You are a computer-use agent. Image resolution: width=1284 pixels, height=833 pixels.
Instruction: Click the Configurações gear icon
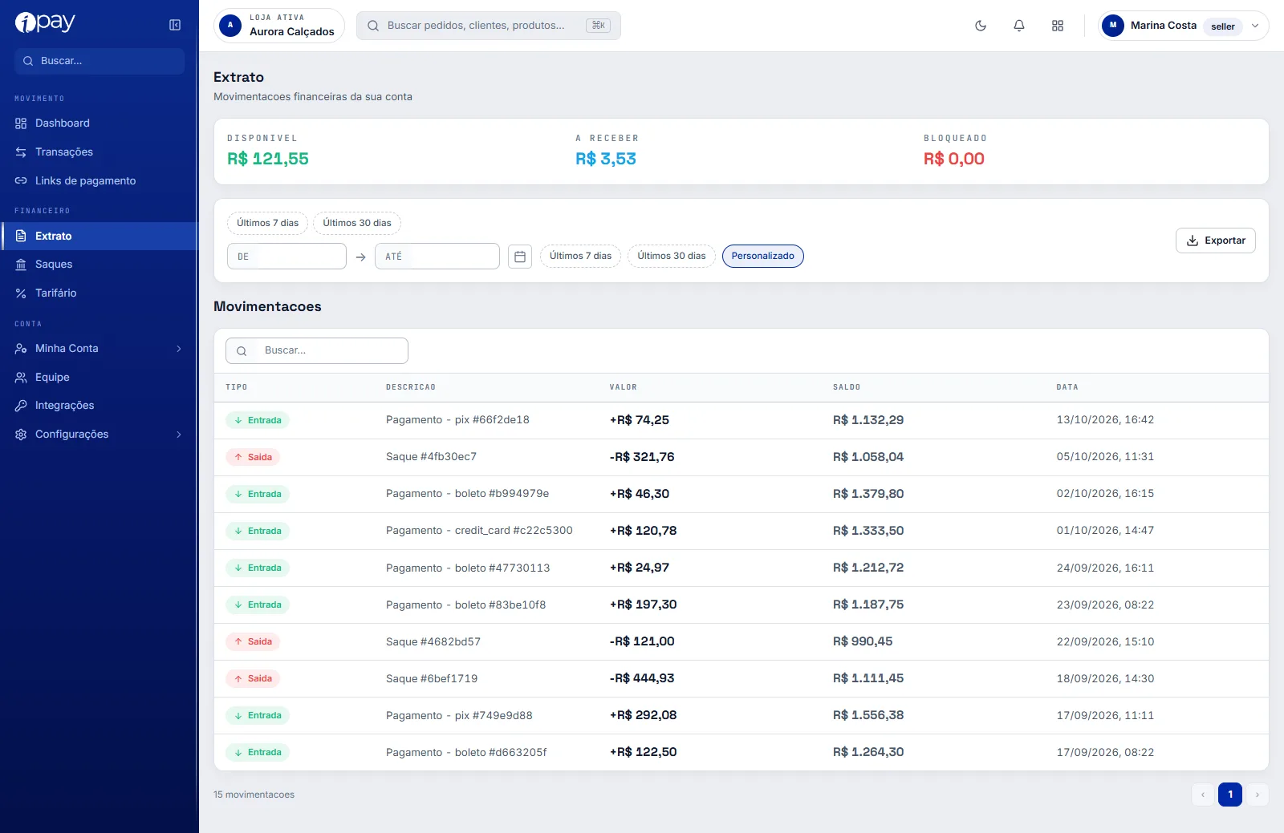[21, 435]
